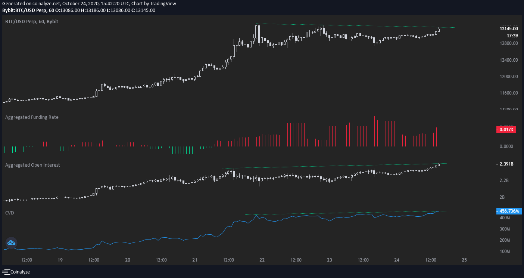Click date label 21 on the time axis

click(x=195, y=260)
